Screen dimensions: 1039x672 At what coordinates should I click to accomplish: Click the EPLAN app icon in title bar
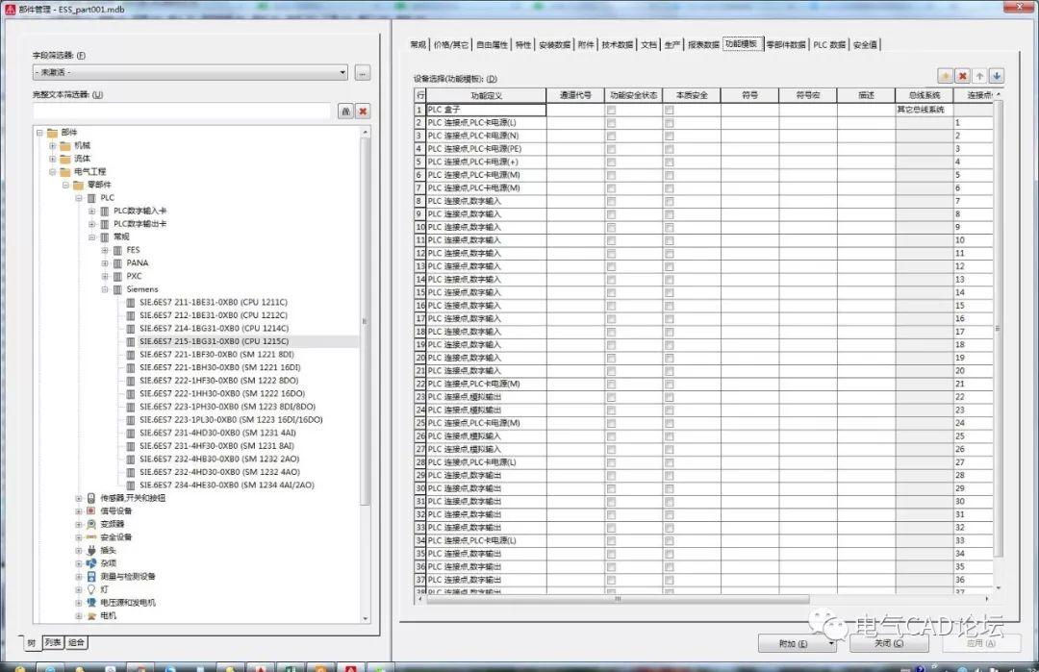click(x=10, y=10)
